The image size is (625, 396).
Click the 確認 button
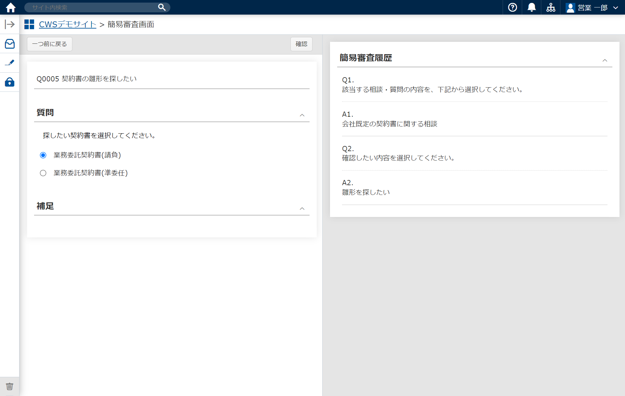(x=301, y=44)
